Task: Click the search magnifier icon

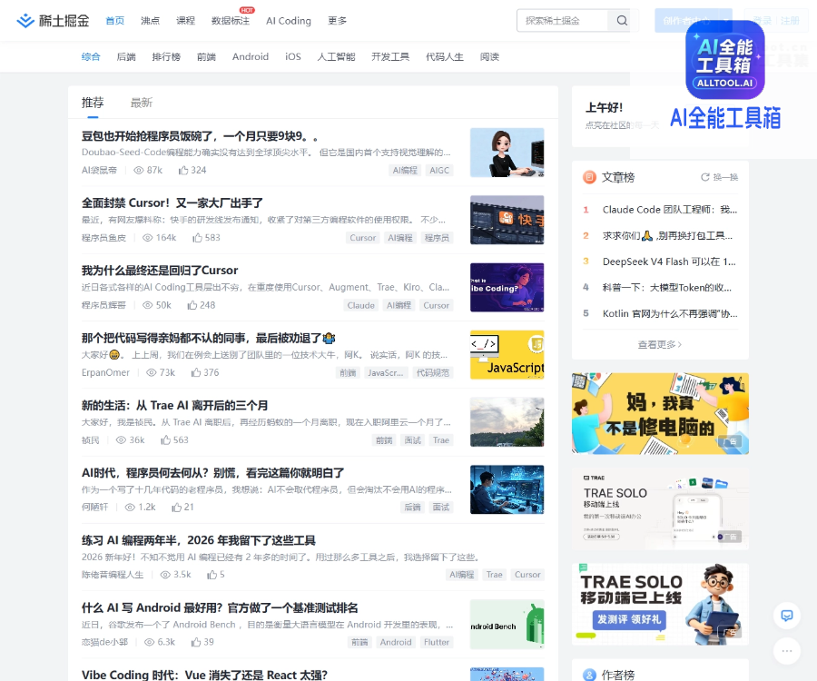Action: pos(622,20)
